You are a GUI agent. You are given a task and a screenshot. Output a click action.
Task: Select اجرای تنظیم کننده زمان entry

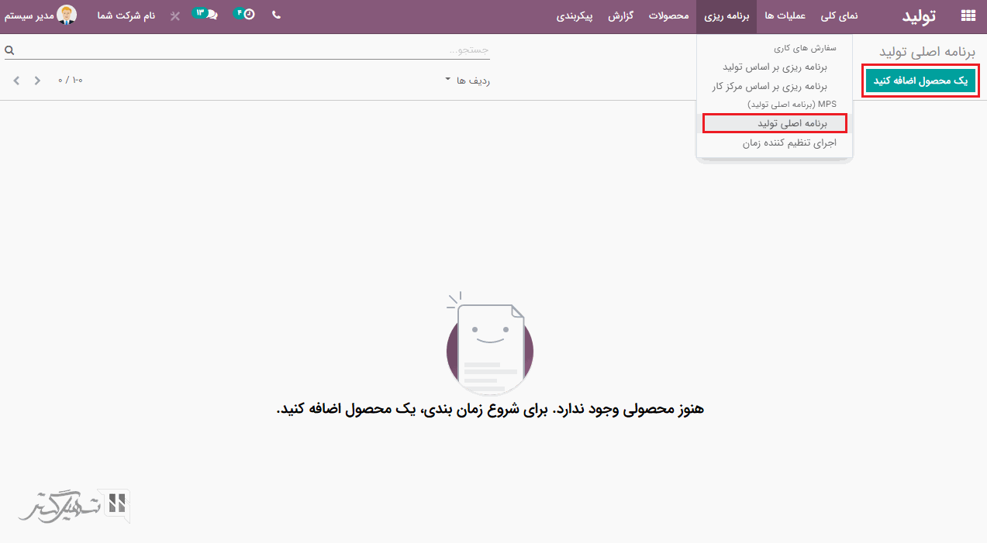[x=778, y=143]
